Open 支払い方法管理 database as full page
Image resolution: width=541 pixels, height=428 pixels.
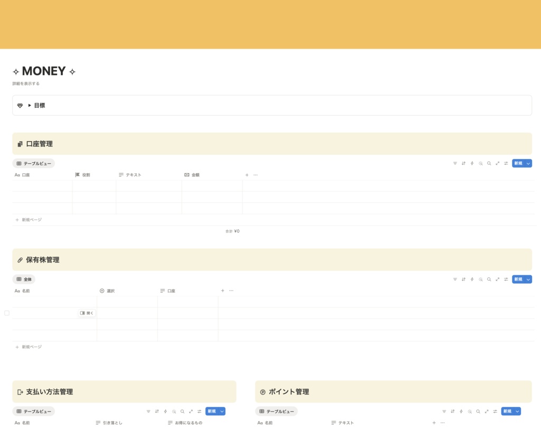pyautogui.click(x=191, y=412)
